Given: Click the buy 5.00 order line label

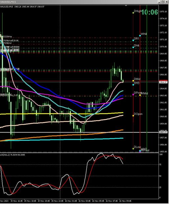Looking at the screenshot, I should (9, 95).
